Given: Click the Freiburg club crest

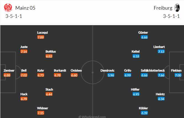Looking at the screenshot, I should tap(177, 8).
